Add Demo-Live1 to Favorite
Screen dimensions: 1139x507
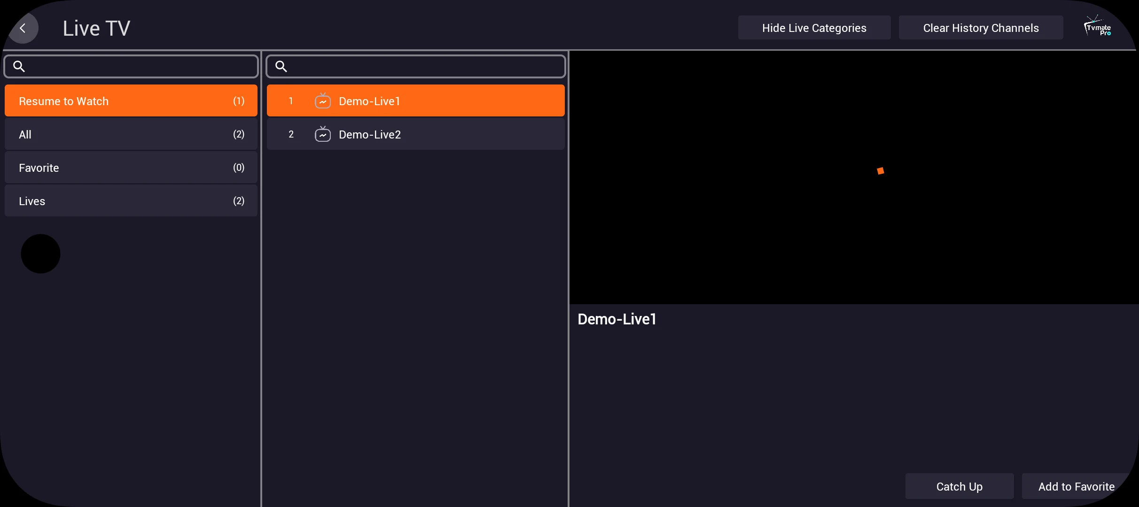point(1077,486)
